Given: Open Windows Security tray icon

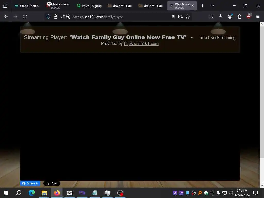Looking at the screenshot, I should coord(206,193).
